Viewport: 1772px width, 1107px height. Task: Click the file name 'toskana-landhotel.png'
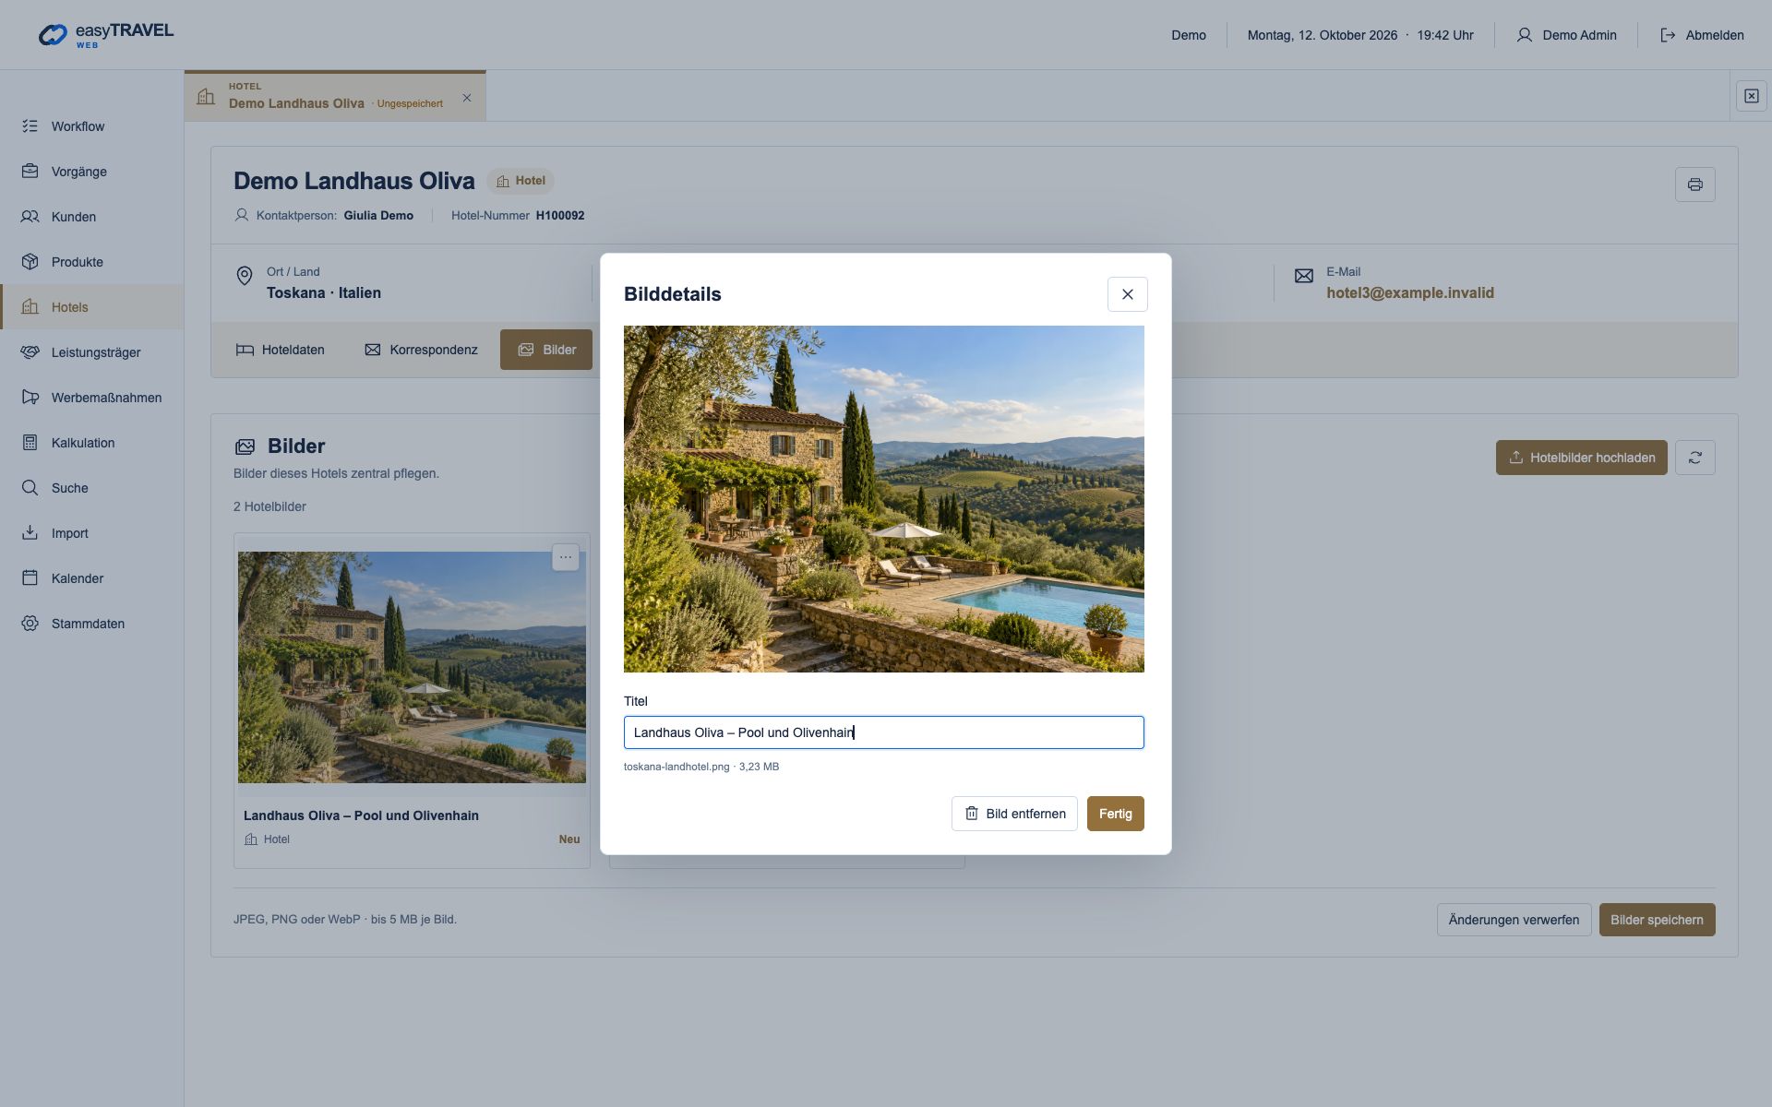coord(676,767)
